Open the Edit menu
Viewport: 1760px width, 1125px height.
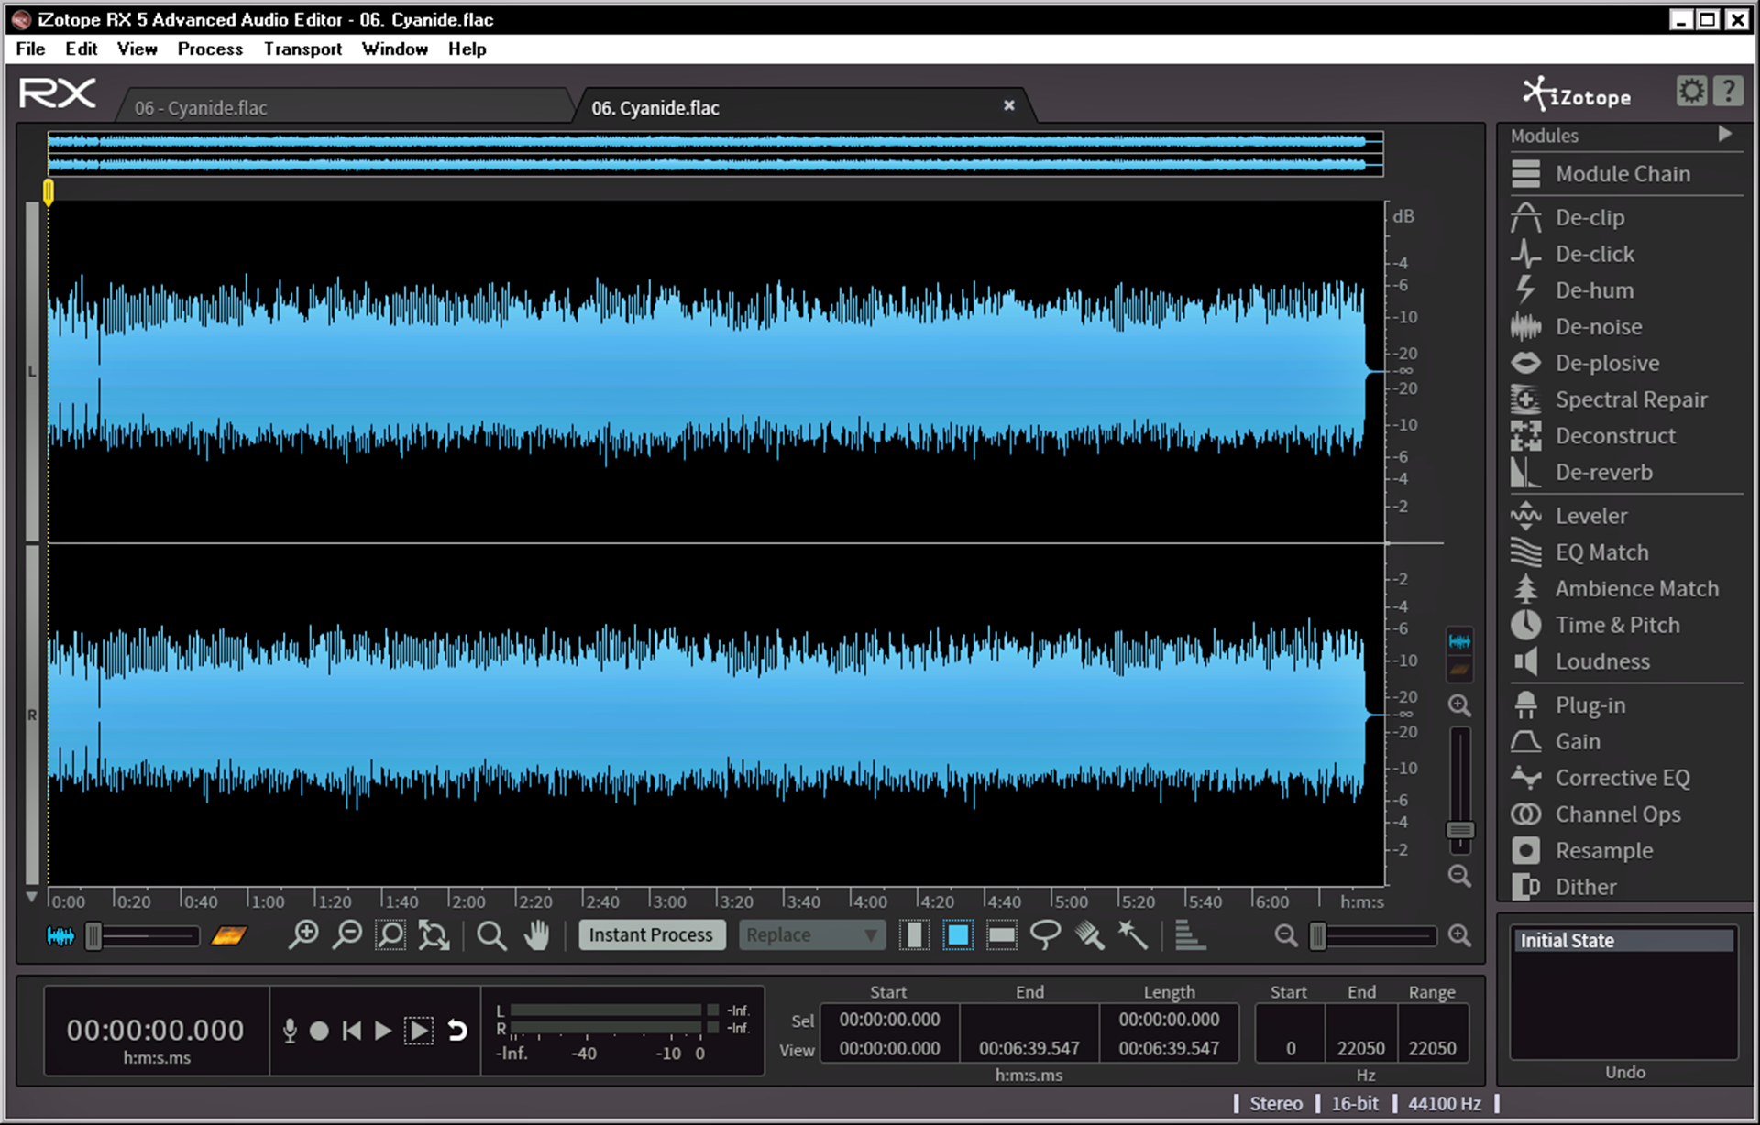[x=81, y=49]
